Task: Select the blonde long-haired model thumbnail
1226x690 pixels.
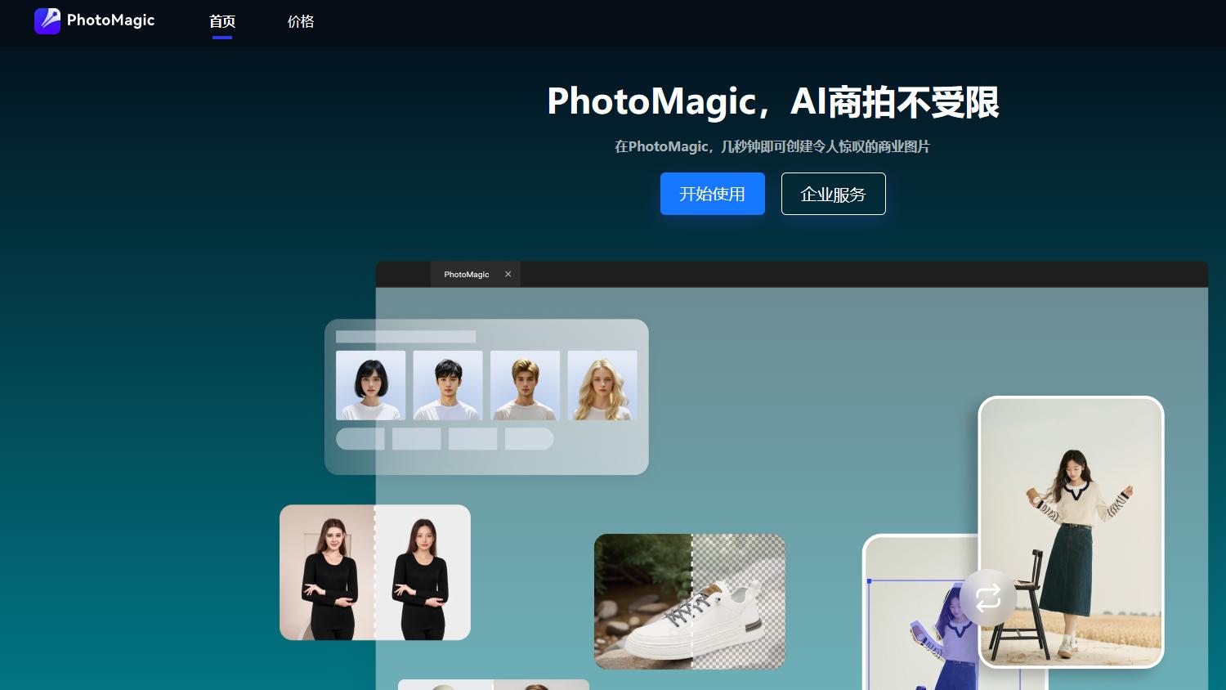Action: (602, 384)
